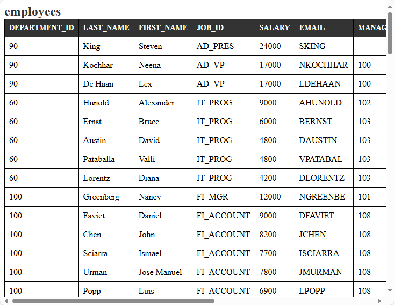The width and height of the screenshot is (394, 305).
Task: Select the Greenberg last name cell
Action: pos(101,197)
